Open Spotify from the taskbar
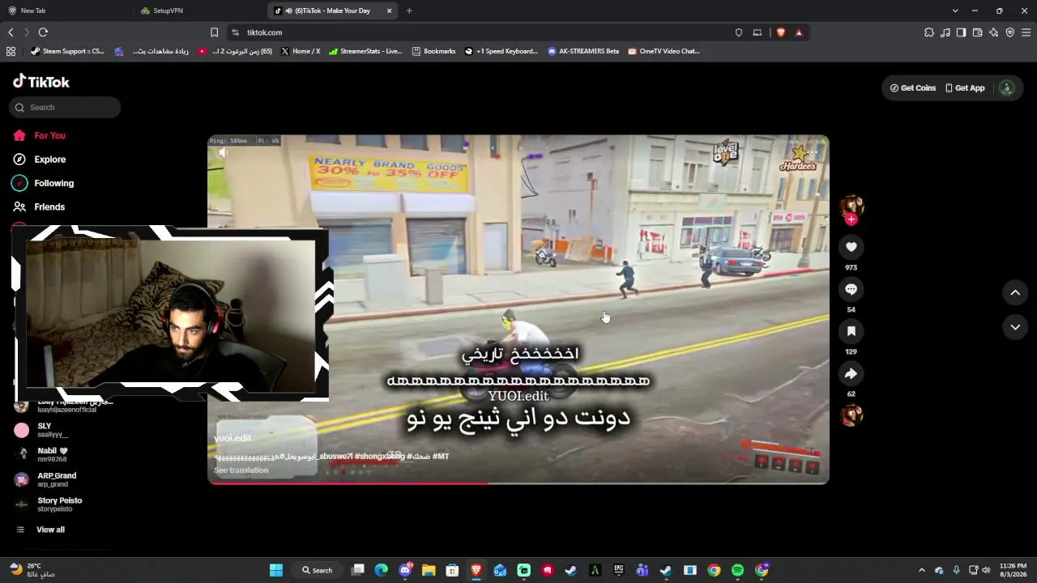The height and width of the screenshot is (583, 1037). [737, 570]
